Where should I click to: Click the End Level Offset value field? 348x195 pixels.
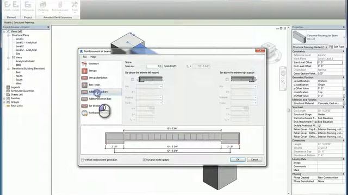pos(330,66)
